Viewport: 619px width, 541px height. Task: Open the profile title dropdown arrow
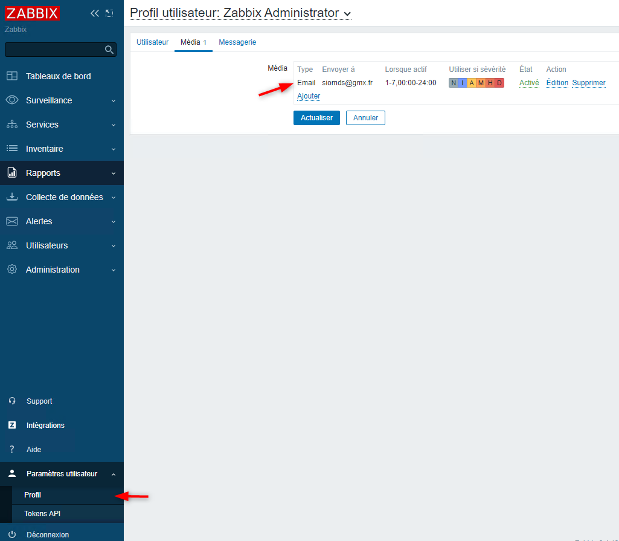347,14
